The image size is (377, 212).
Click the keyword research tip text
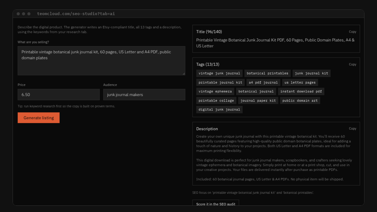(66, 106)
